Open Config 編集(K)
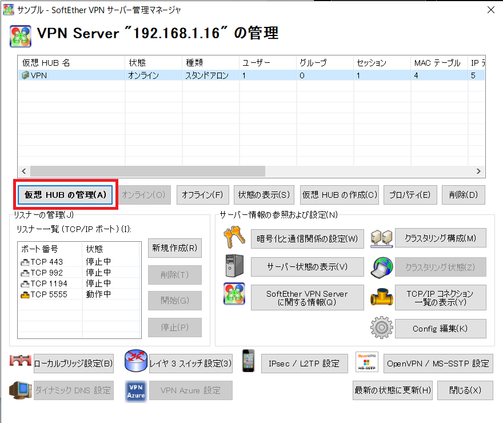The image size is (503, 423). point(441,328)
